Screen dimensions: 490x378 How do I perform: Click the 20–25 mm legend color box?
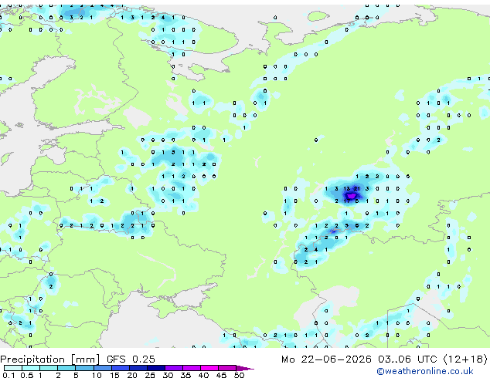pos(138,368)
